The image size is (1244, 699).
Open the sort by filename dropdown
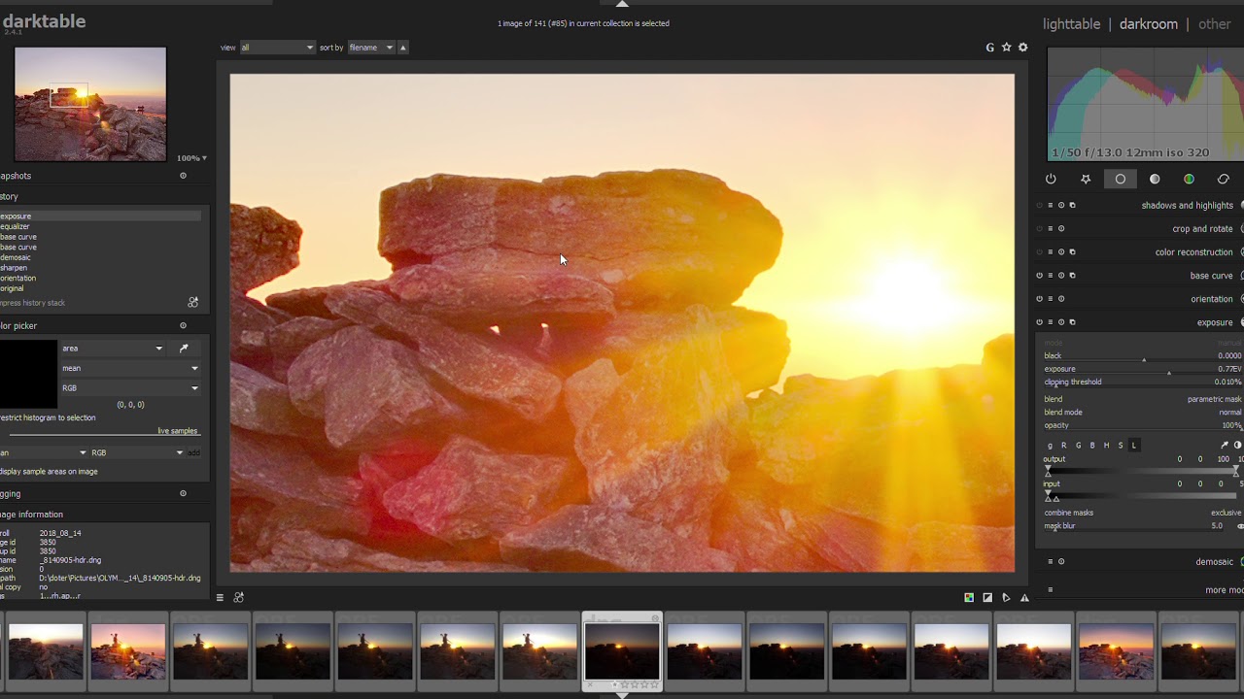(x=371, y=47)
